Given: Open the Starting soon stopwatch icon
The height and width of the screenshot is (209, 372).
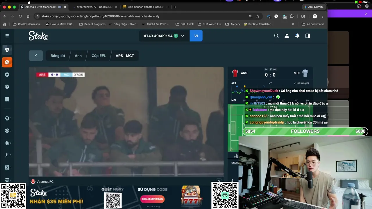Looking at the screenshot, I should pos(7,87).
